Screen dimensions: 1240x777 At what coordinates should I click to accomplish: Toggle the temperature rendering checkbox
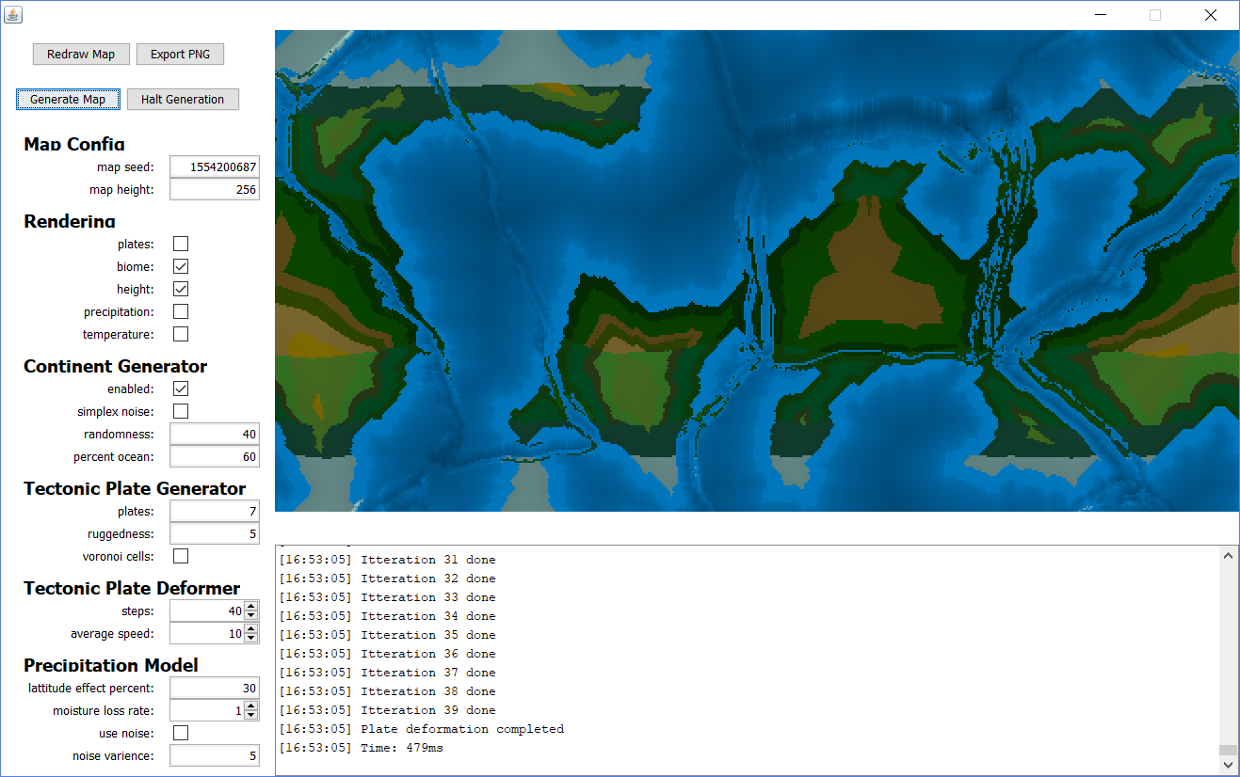pyautogui.click(x=181, y=334)
